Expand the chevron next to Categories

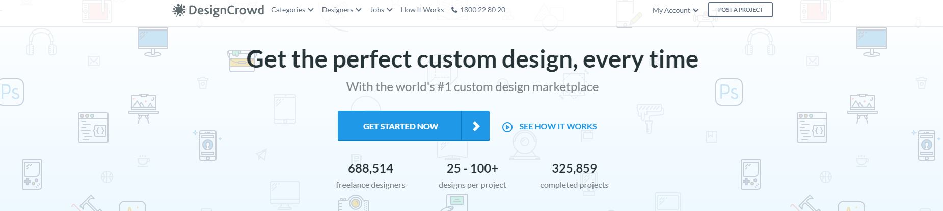311,10
